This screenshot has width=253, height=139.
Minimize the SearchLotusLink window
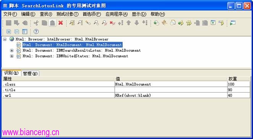(x=231, y=6)
